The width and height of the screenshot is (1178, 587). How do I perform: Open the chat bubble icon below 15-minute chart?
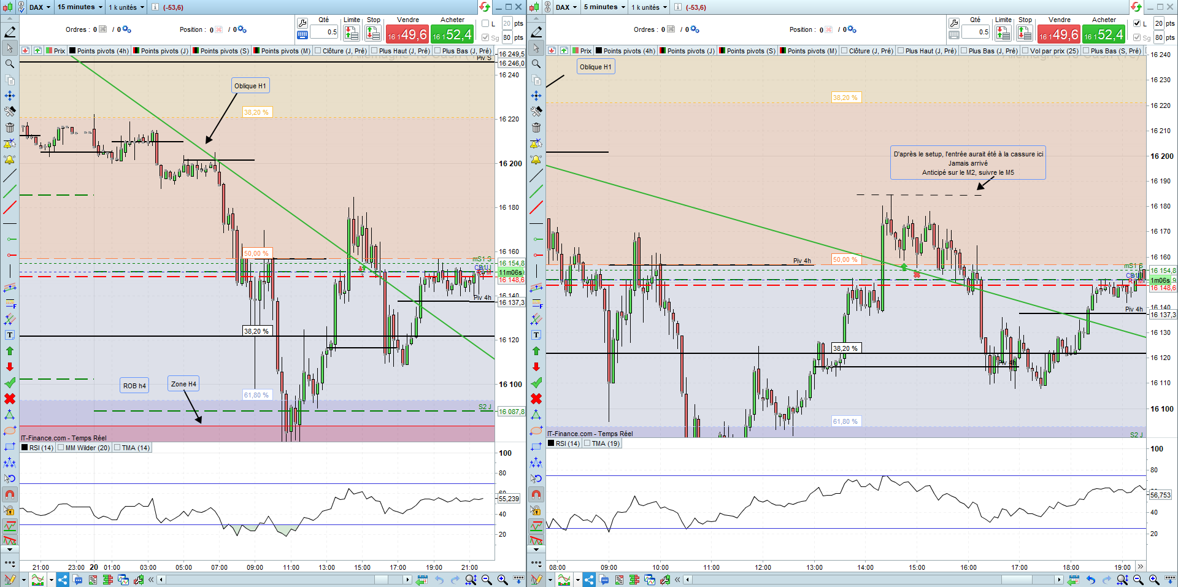(78, 580)
